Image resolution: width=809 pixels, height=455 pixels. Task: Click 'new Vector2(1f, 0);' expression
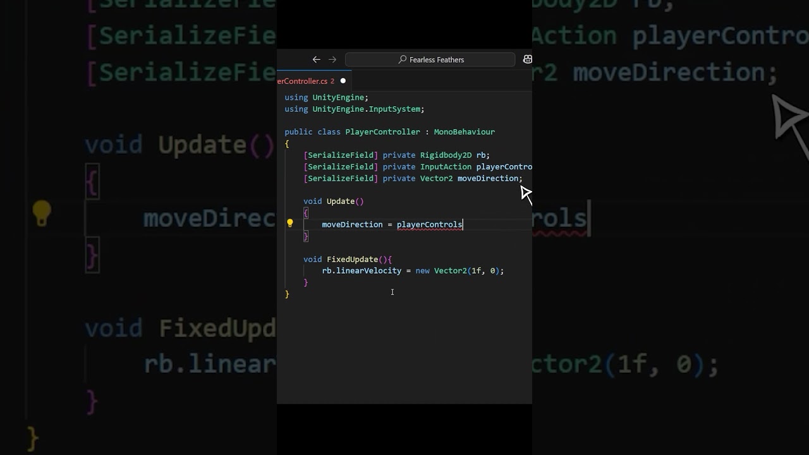click(x=459, y=271)
